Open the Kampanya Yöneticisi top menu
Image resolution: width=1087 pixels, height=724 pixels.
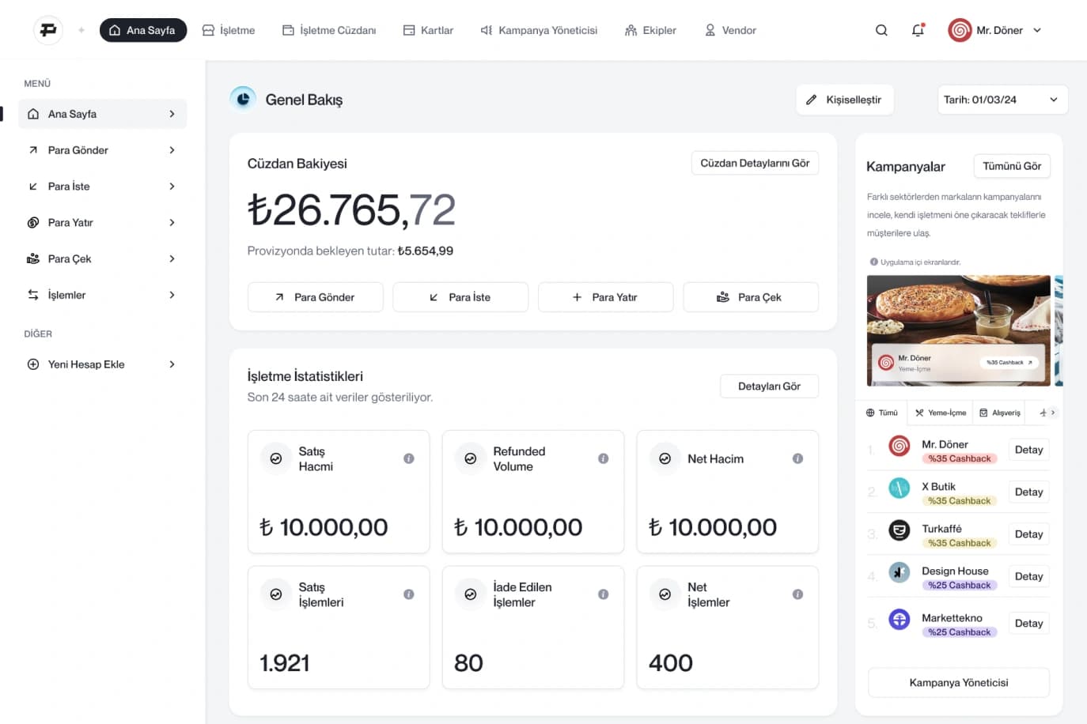pos(539,30)
